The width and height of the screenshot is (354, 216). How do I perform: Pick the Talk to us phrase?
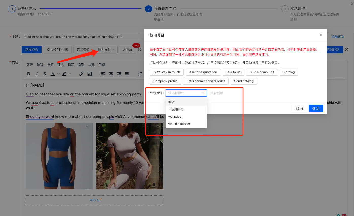point(233,72)
